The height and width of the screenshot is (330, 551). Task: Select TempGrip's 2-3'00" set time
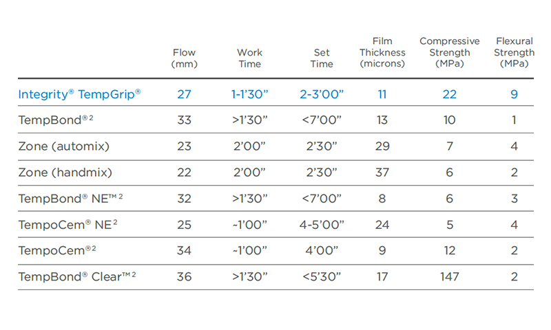(322, 93)
